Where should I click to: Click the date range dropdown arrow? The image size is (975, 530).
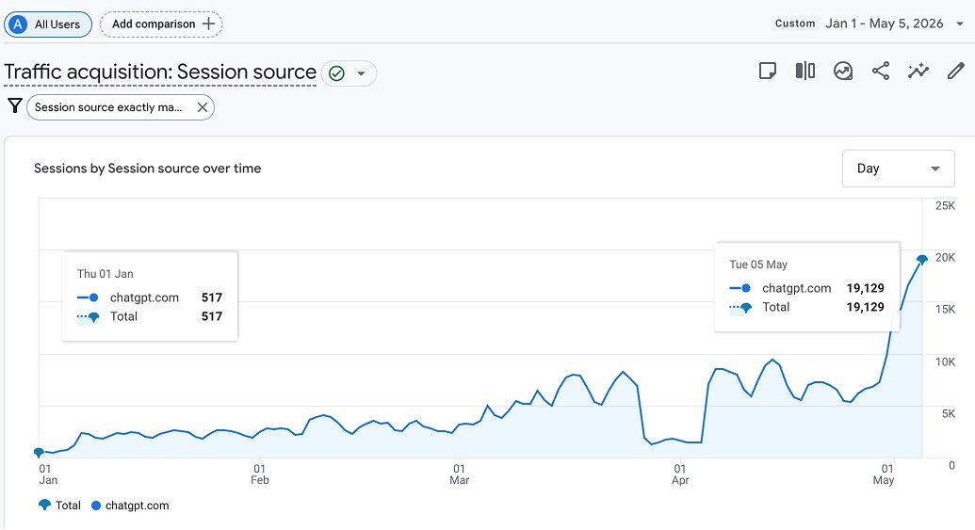[x=959, y=24]
